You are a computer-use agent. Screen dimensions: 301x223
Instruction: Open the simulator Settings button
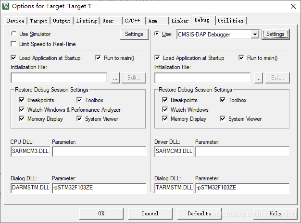coord(134,34)
